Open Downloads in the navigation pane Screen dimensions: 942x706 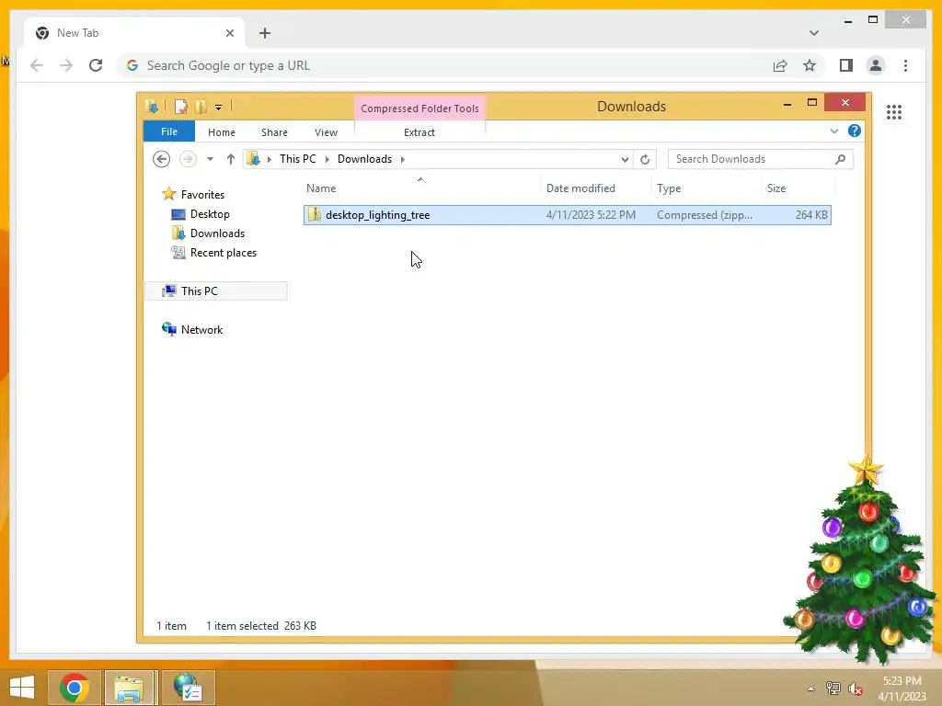click(217, 233)
